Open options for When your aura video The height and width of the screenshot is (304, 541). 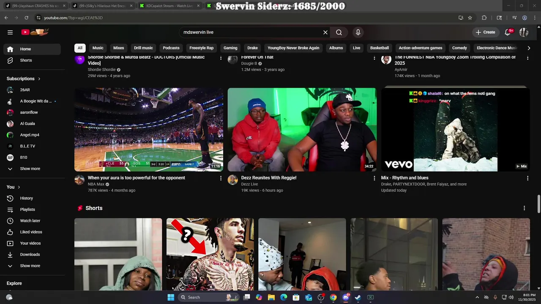point(221,178)
